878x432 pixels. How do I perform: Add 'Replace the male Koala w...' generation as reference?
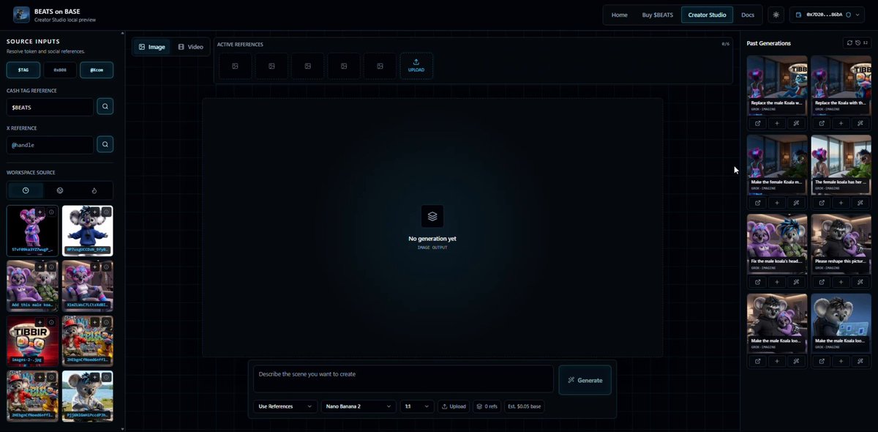pyautogui.click(x=777, y=123)
